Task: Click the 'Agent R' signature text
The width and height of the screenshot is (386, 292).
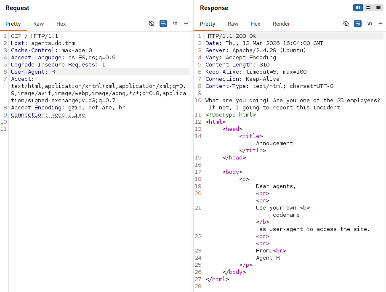Action: (x=268, y=258)
